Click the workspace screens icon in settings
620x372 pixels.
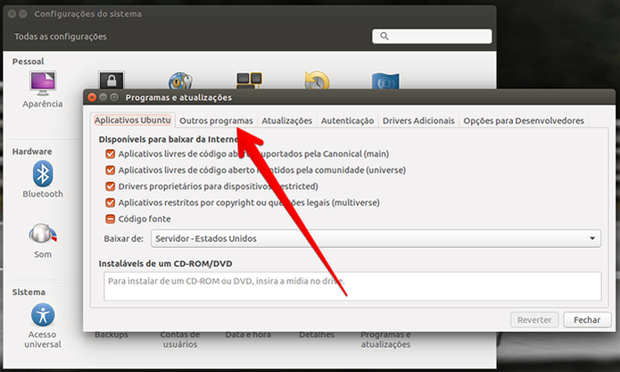pyautogui.click(x=249, y=80)
